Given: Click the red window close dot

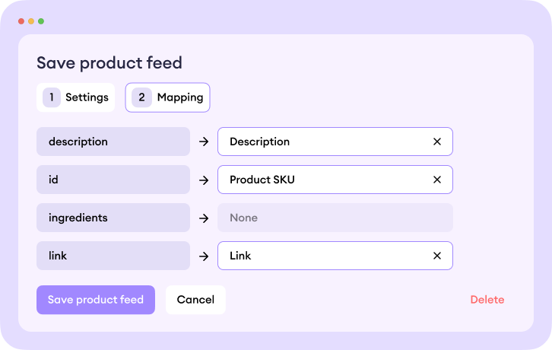Looking at the screenshot, I should coord(21,21).
